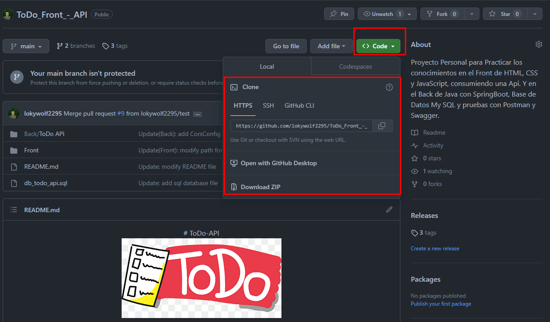Screen dimensions: 550x322
Task: View the 3 tags link near branches
Action: (x=115, y=46)
